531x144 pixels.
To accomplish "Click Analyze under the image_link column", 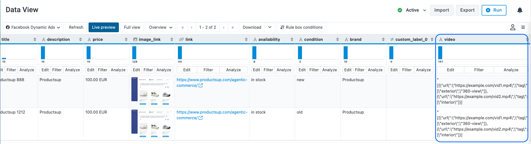I will click(164, 70).
